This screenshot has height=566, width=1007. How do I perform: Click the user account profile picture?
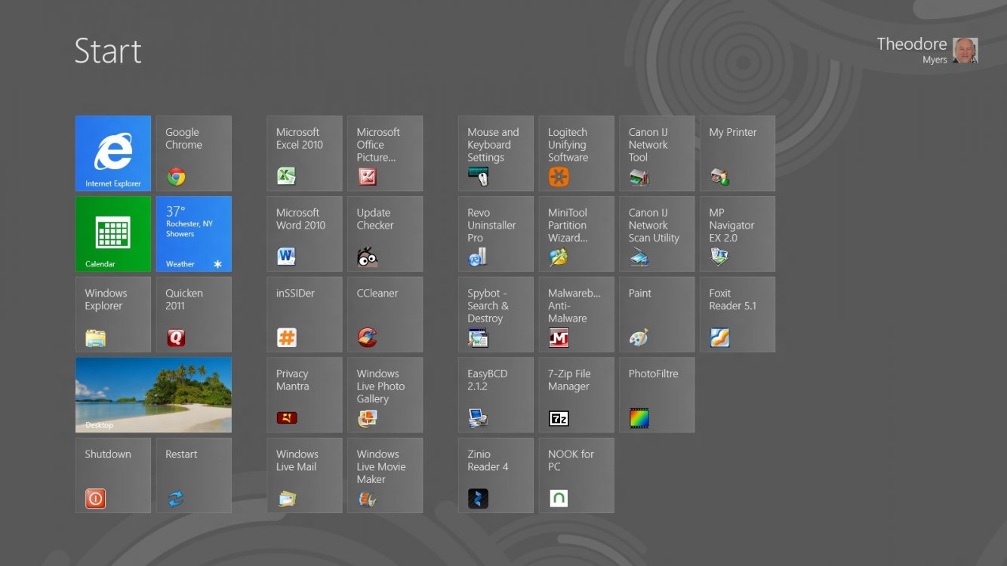click(965, 51)
